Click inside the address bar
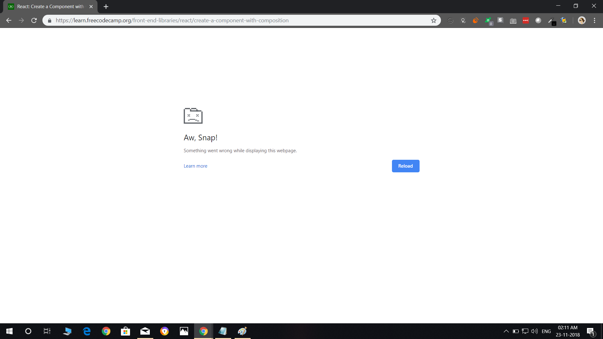The image size is (603, 339). point(220,20)
